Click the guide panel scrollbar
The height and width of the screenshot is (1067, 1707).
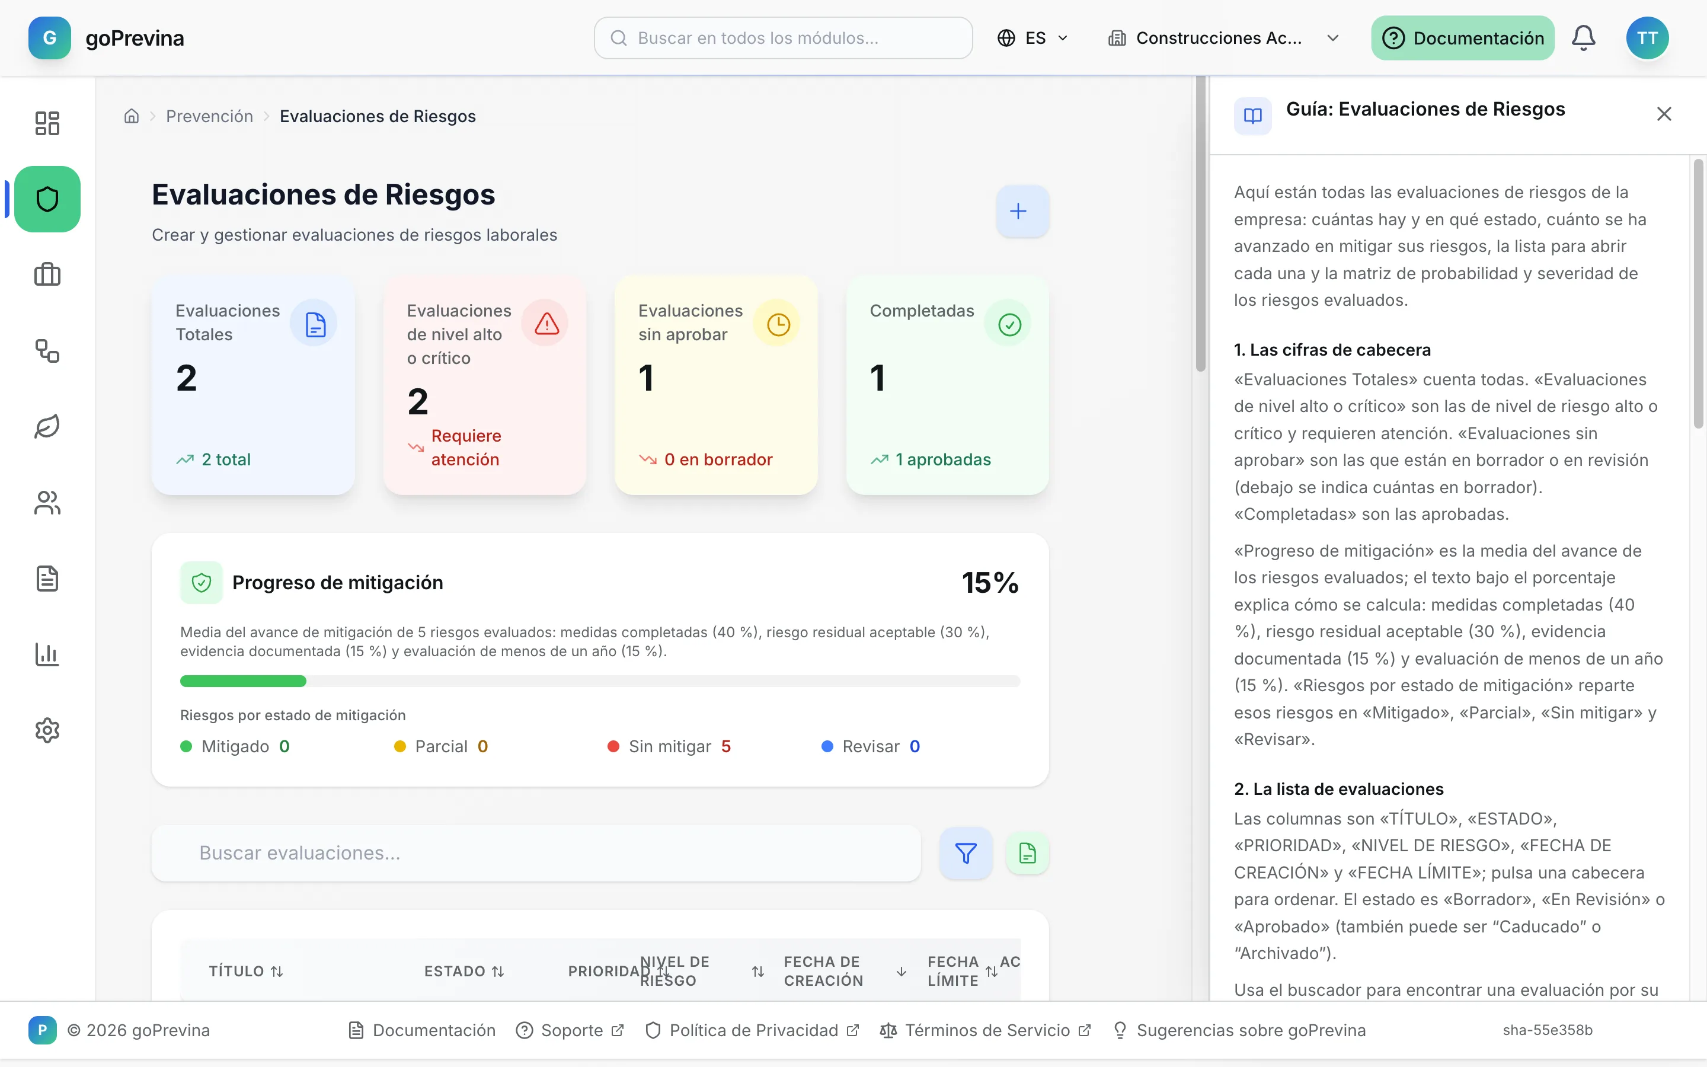[x=1698, y=293]
